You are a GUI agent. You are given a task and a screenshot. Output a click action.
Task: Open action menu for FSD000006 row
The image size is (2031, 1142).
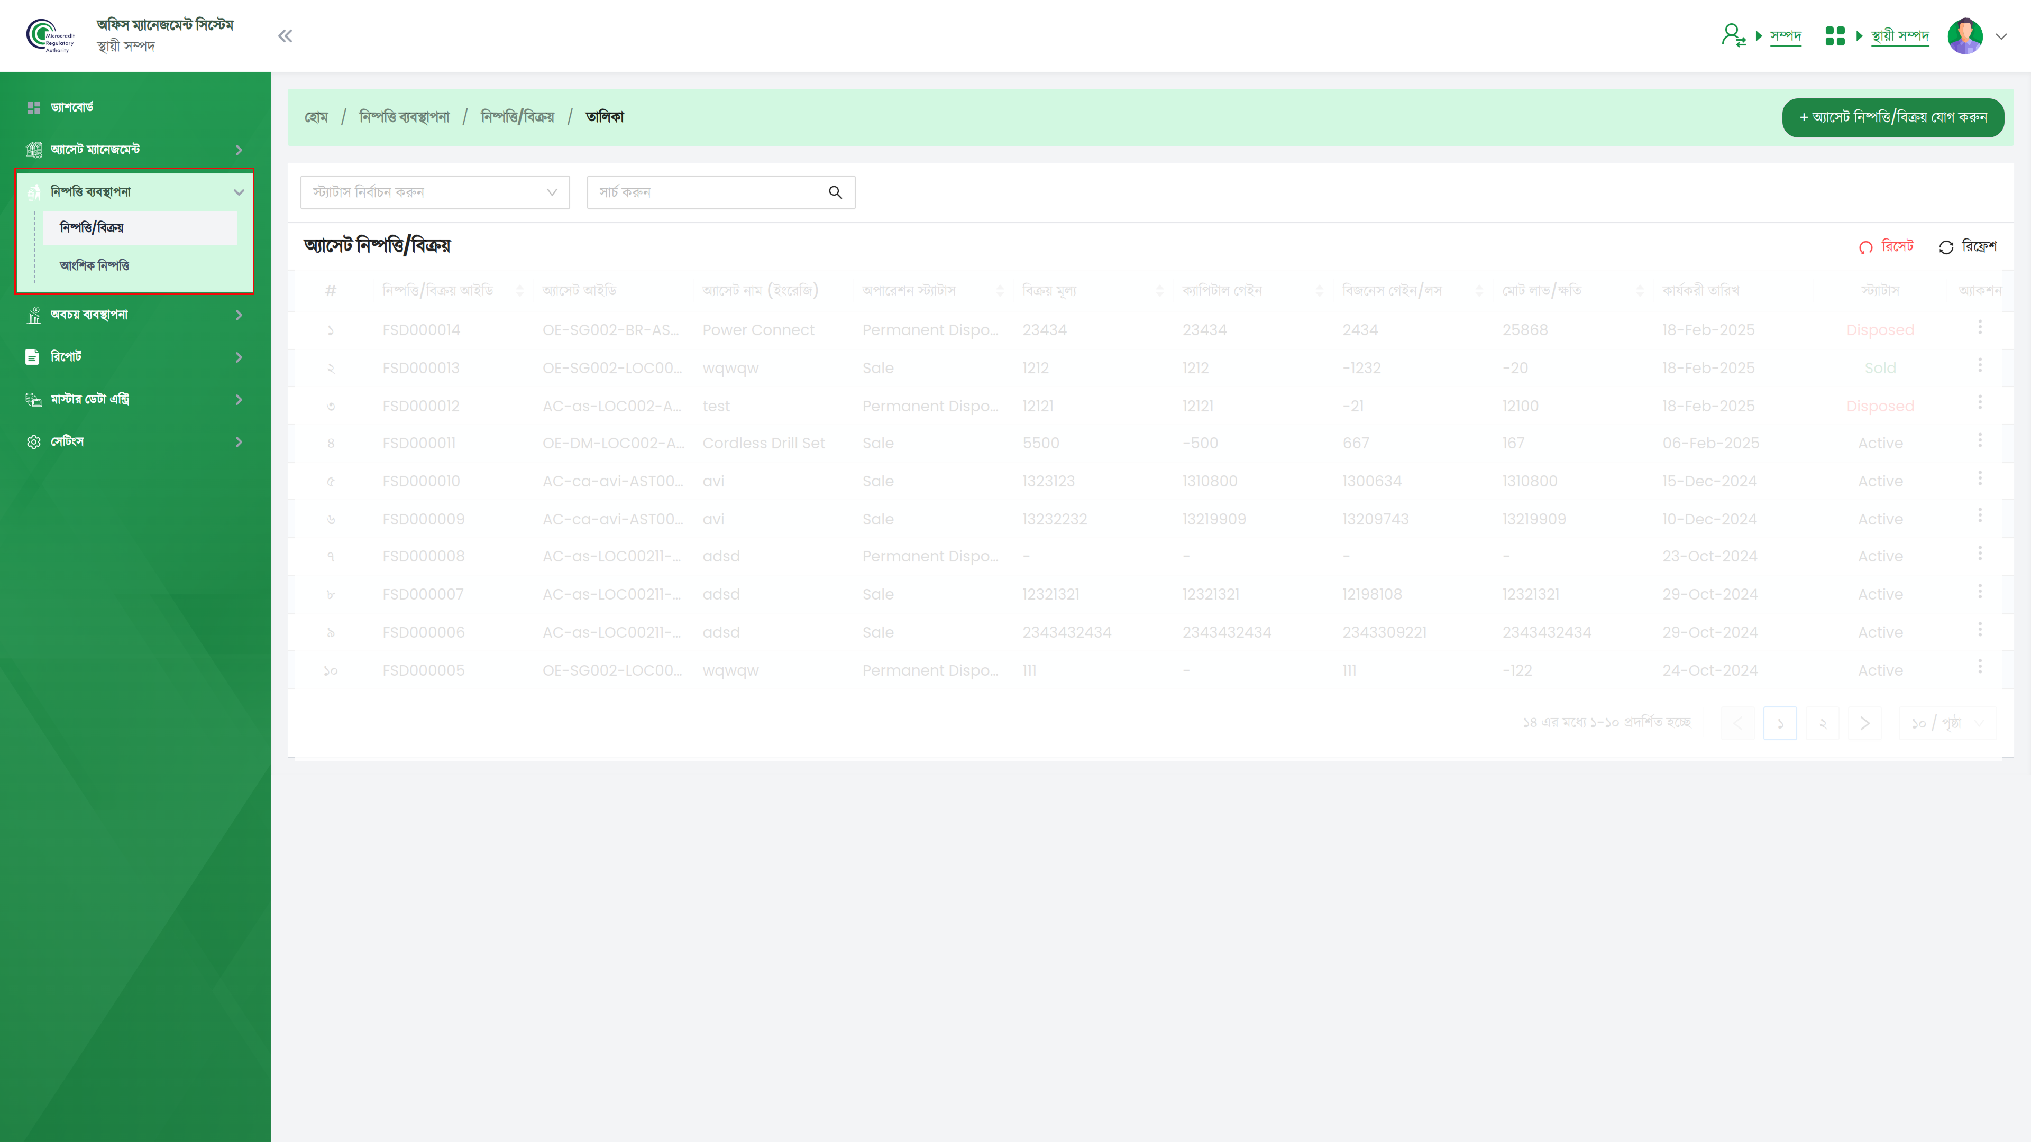click(x=1980, y=629)
